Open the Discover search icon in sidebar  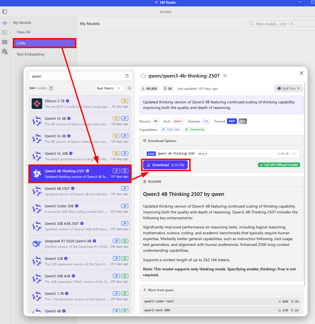5,51
